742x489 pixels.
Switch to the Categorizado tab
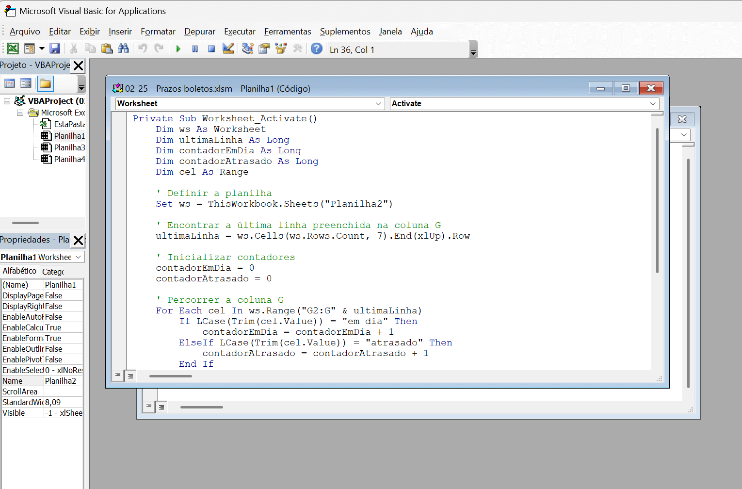(x=53, y=272)
